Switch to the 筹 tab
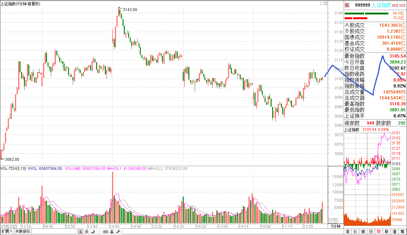The image size is (407, 235). click(x=402, y=232)
